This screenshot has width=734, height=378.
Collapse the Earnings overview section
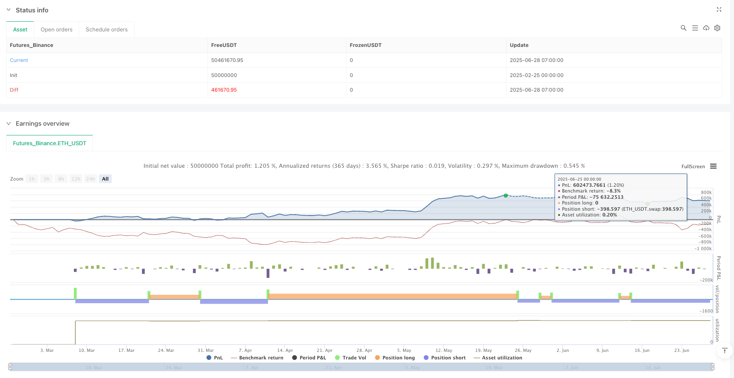[x=8, y=123]
